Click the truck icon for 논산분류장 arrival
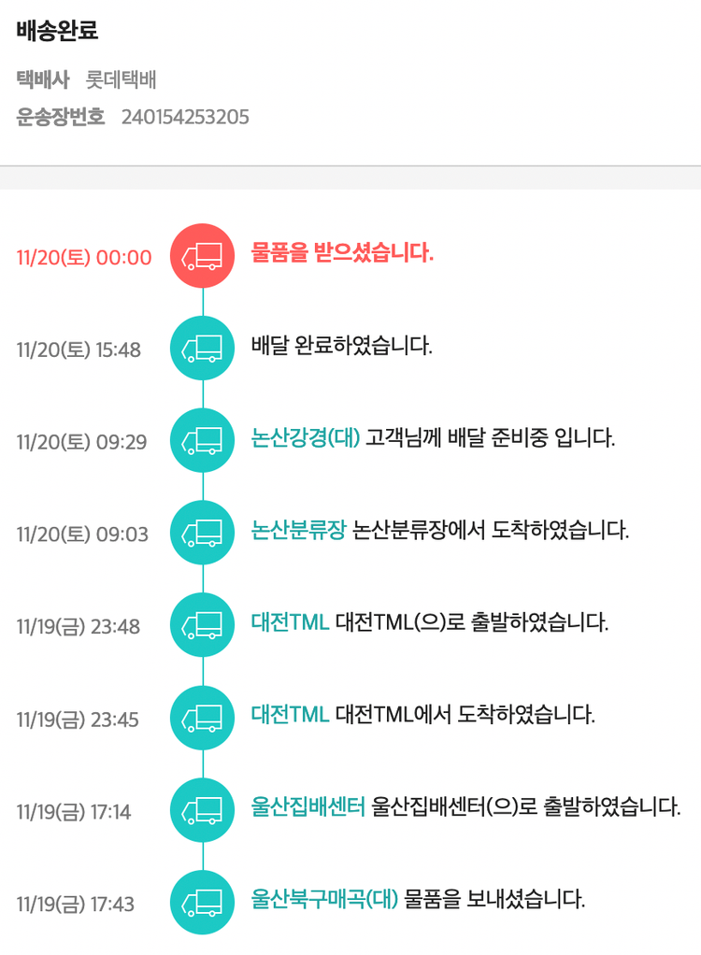 pyautogui.click(x=202, y=533)
